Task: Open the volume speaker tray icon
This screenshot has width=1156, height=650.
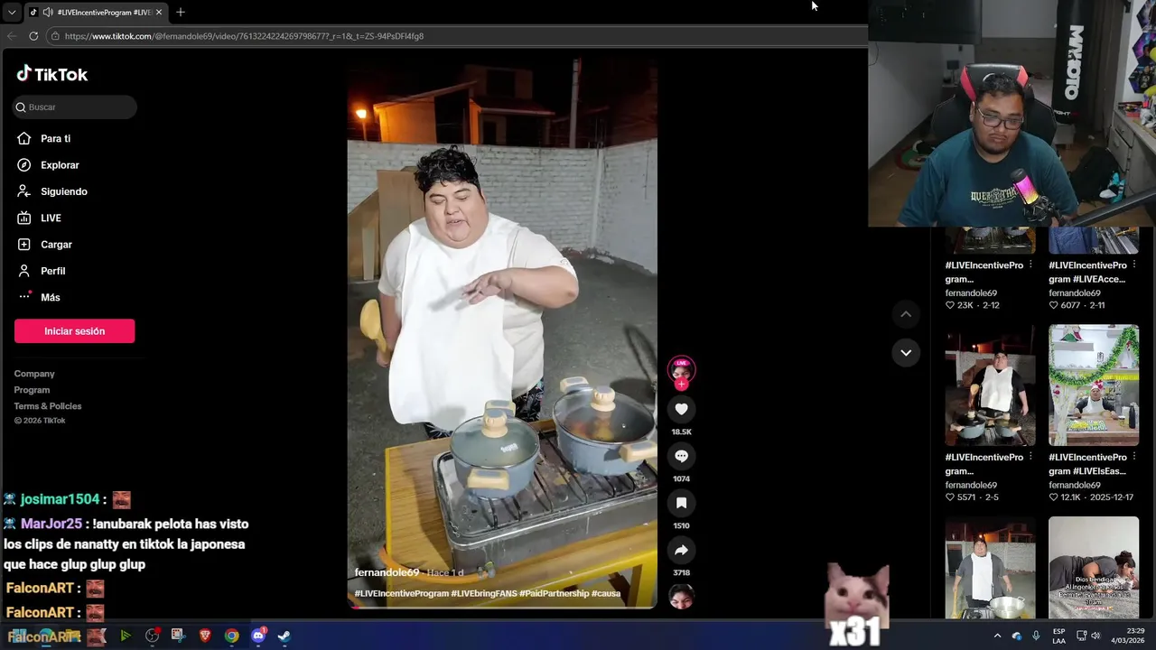Action: 1095,636
